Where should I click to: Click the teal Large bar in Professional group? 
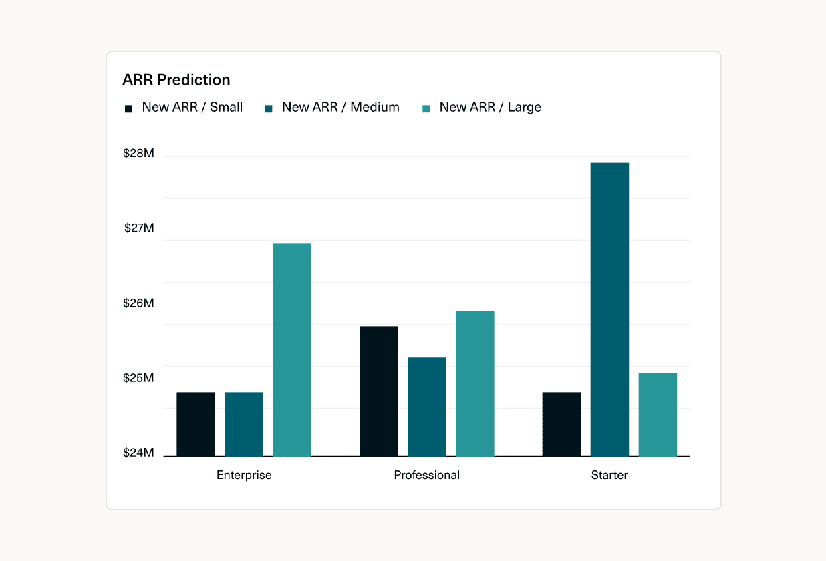474,381
